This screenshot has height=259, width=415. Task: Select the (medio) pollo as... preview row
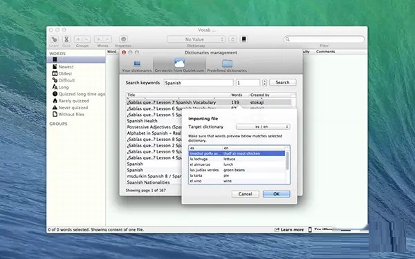point(237,153)
